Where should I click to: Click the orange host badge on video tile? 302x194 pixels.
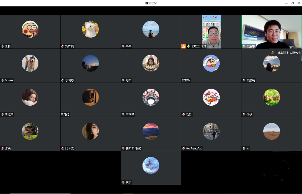pyautogui.click(x=183, y=46)
